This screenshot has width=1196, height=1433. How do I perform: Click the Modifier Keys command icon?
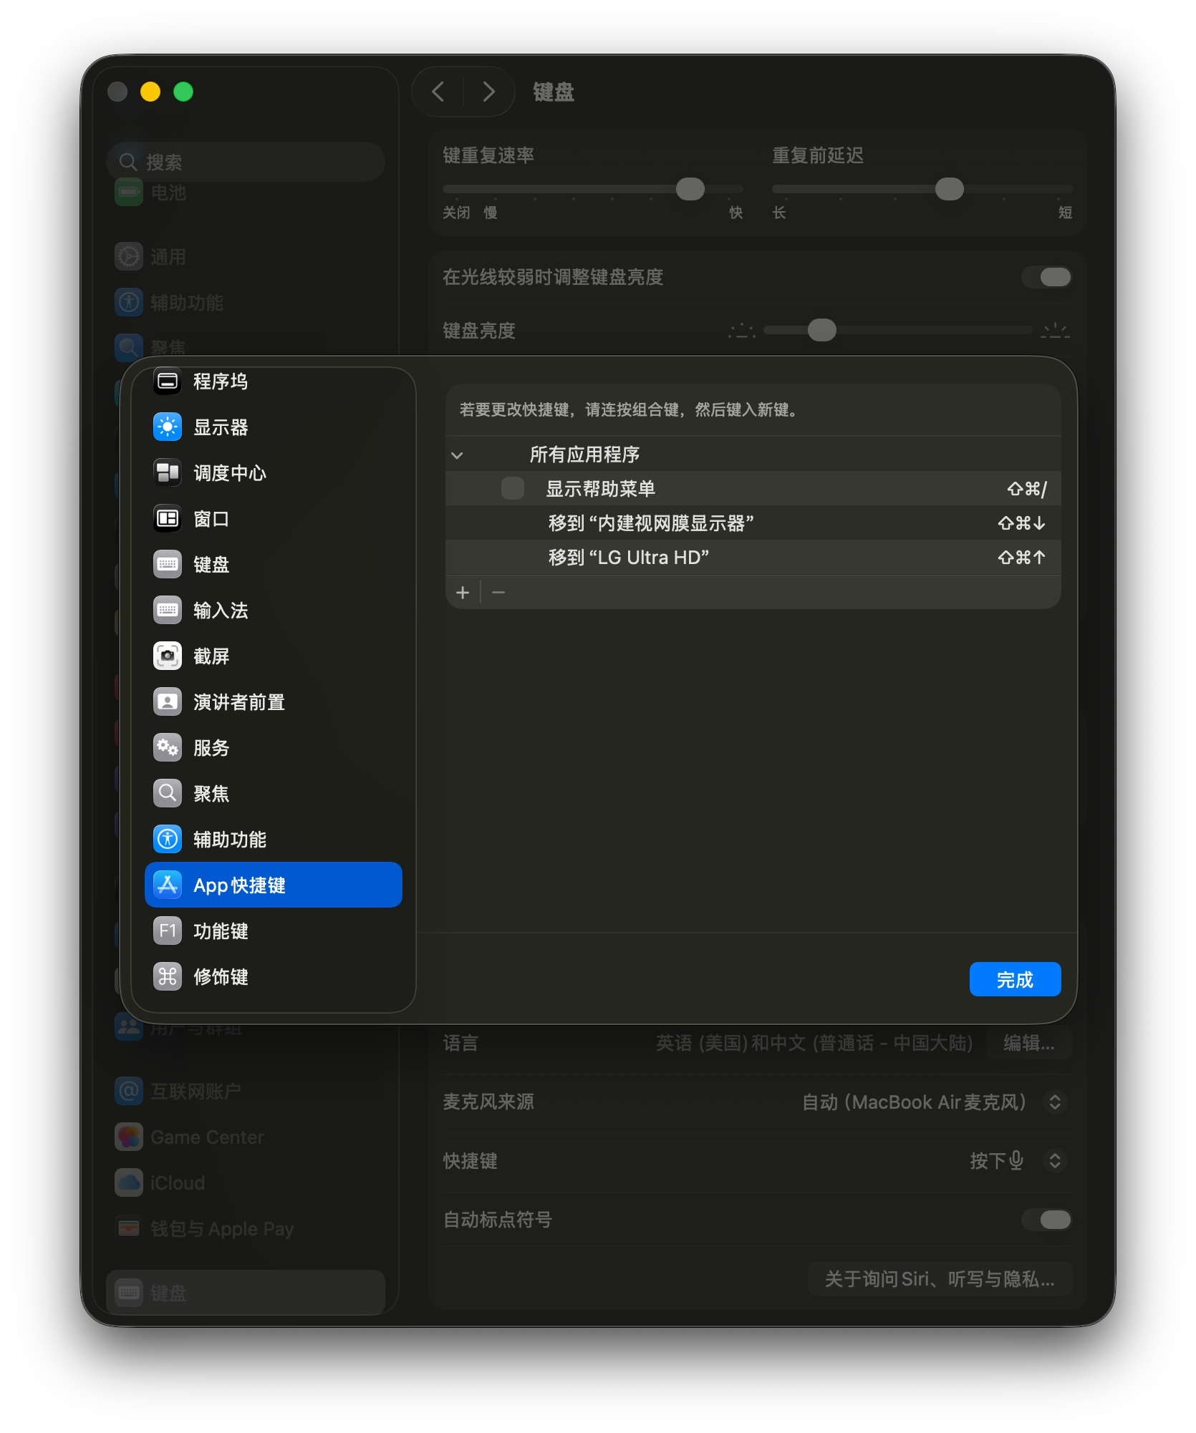pos(168,977)
